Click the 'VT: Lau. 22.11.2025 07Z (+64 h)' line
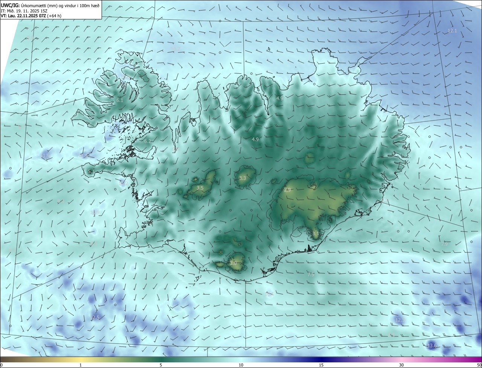This screenshot has height=368, width=482. (x=31, y=16)
